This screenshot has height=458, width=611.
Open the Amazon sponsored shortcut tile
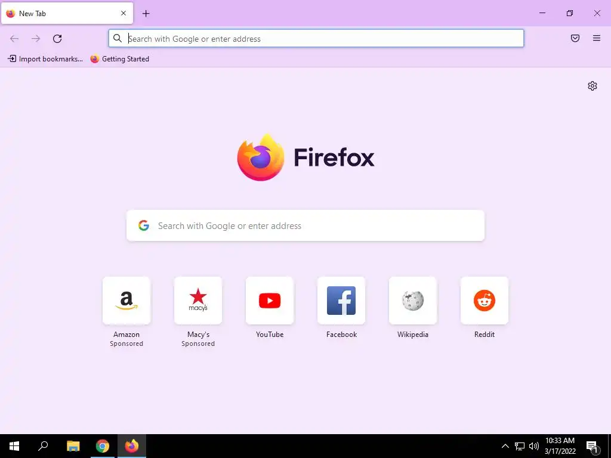(x=126, y=301)
